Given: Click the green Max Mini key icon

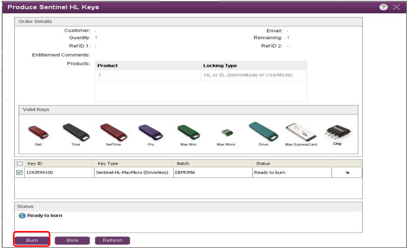Looking at the screenshot, I should pyautogui.click(x=188, y=131).
